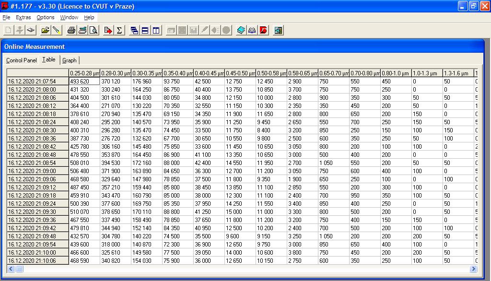The image size is (491, 281).
Task: Click cell 144 030 in the 21:08:06 row
Action: (x=147, y=98)
